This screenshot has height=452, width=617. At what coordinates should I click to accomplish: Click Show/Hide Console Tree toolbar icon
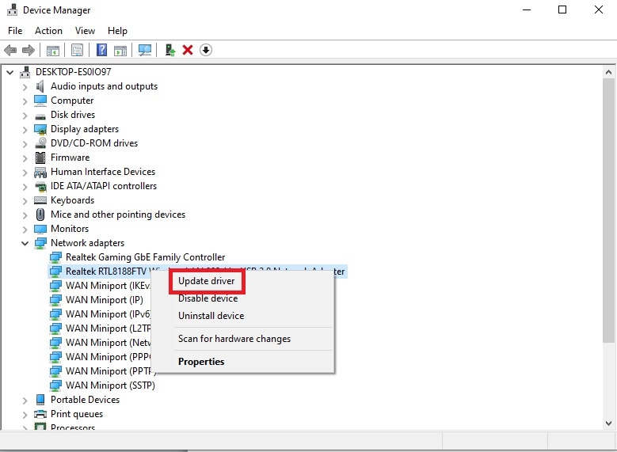point(53,51)
